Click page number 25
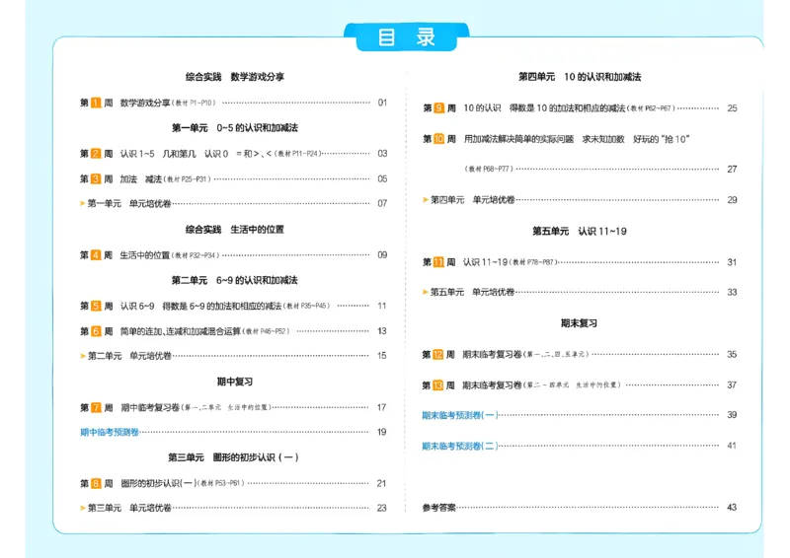Image resolution: width=790 pixels, height=558 pixels. point(732,108)
